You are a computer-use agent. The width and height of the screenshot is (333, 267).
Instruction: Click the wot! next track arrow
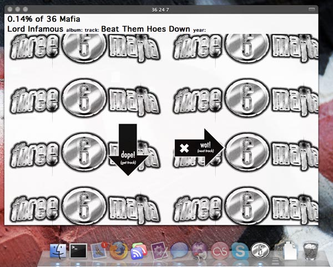point(199,148)
